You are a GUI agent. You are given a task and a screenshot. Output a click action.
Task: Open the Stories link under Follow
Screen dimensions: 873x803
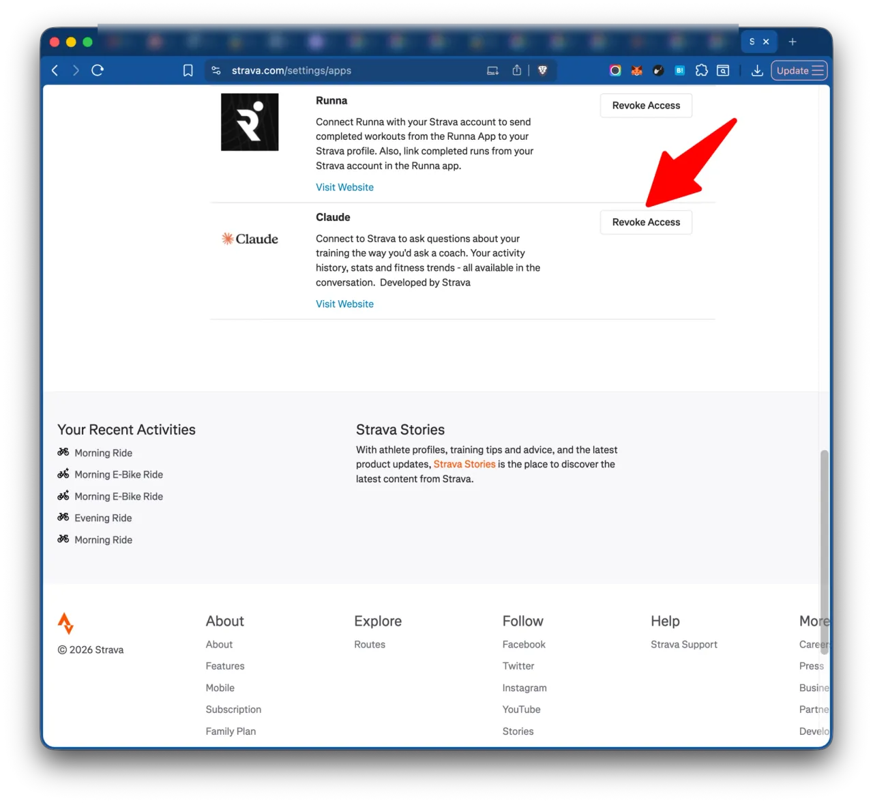518,731
